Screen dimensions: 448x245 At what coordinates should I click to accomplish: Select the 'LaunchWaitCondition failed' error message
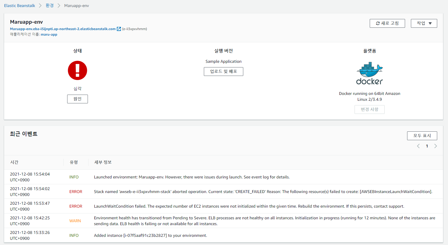249,206
